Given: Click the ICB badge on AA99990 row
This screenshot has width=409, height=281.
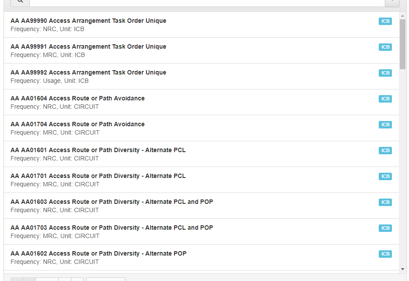Looking at the screenshot, I should point(385,21).
